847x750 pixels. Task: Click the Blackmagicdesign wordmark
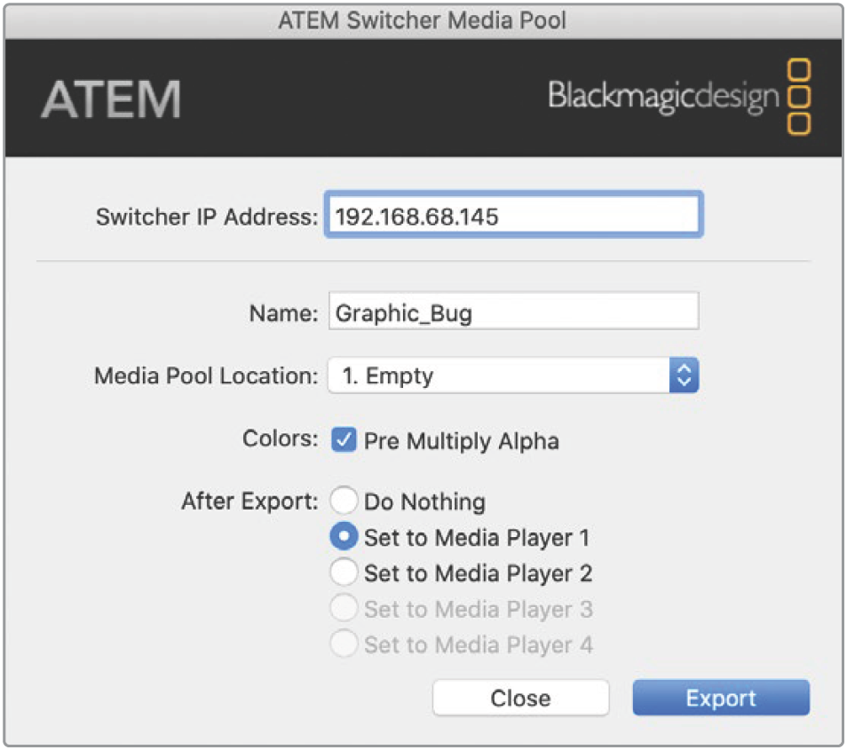coord(663,97)
